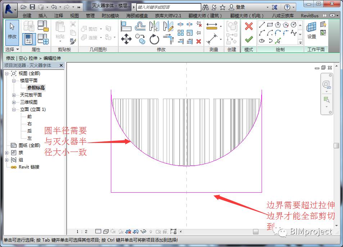Click the Save icon in quick access toolbar
The image size is (343, 247).
[x=32, y=7]
